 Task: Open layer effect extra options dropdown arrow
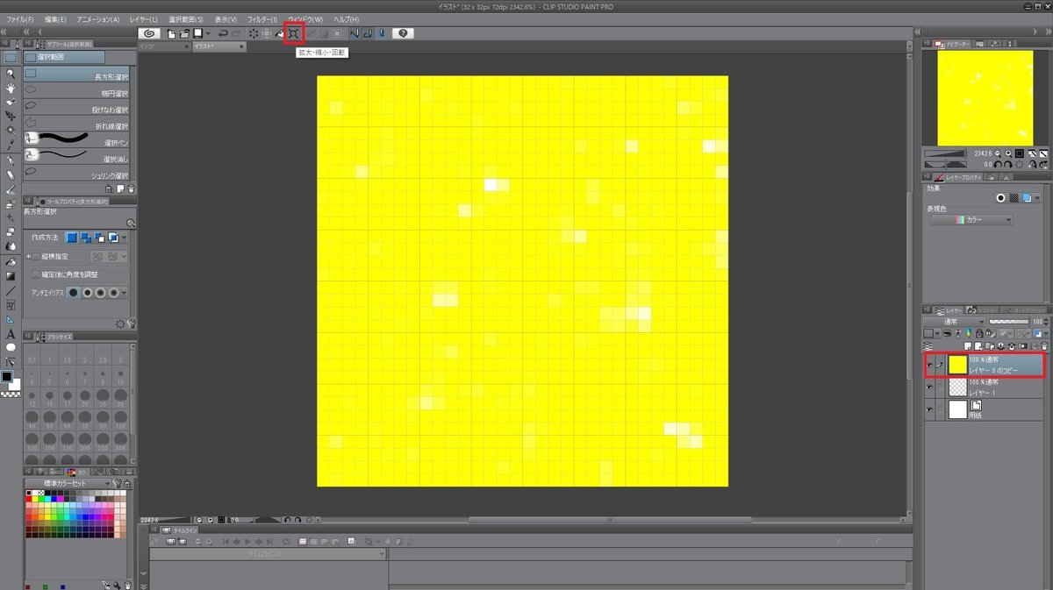click(x=1038, y=198)
